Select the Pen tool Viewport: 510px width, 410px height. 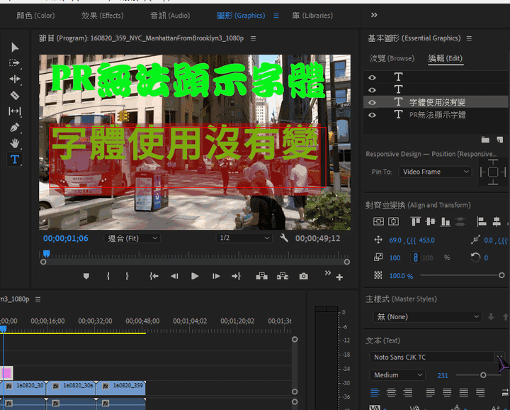15,128
